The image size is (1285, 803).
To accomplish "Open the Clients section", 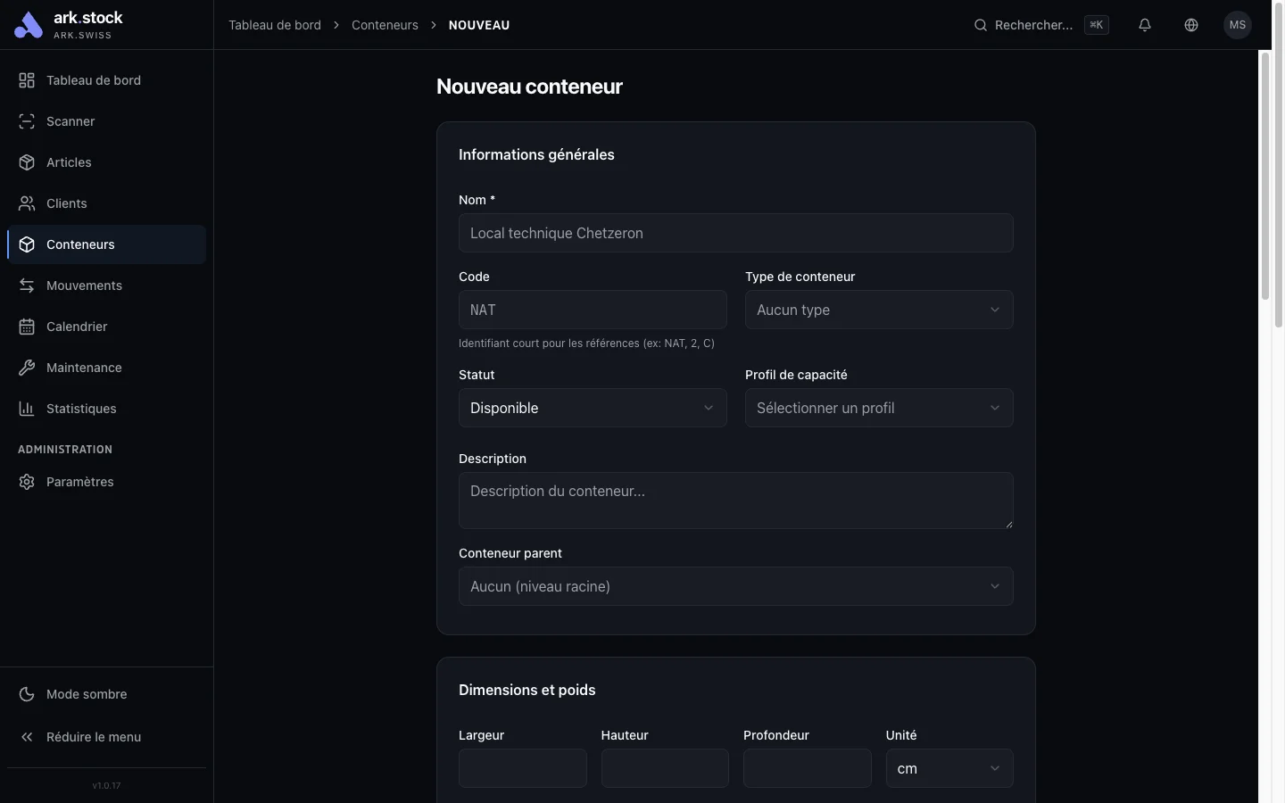I will [x=66, y=203].
